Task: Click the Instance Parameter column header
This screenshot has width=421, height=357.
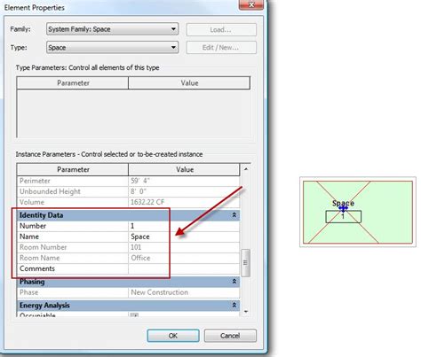Action: click(x=73, y=169)
